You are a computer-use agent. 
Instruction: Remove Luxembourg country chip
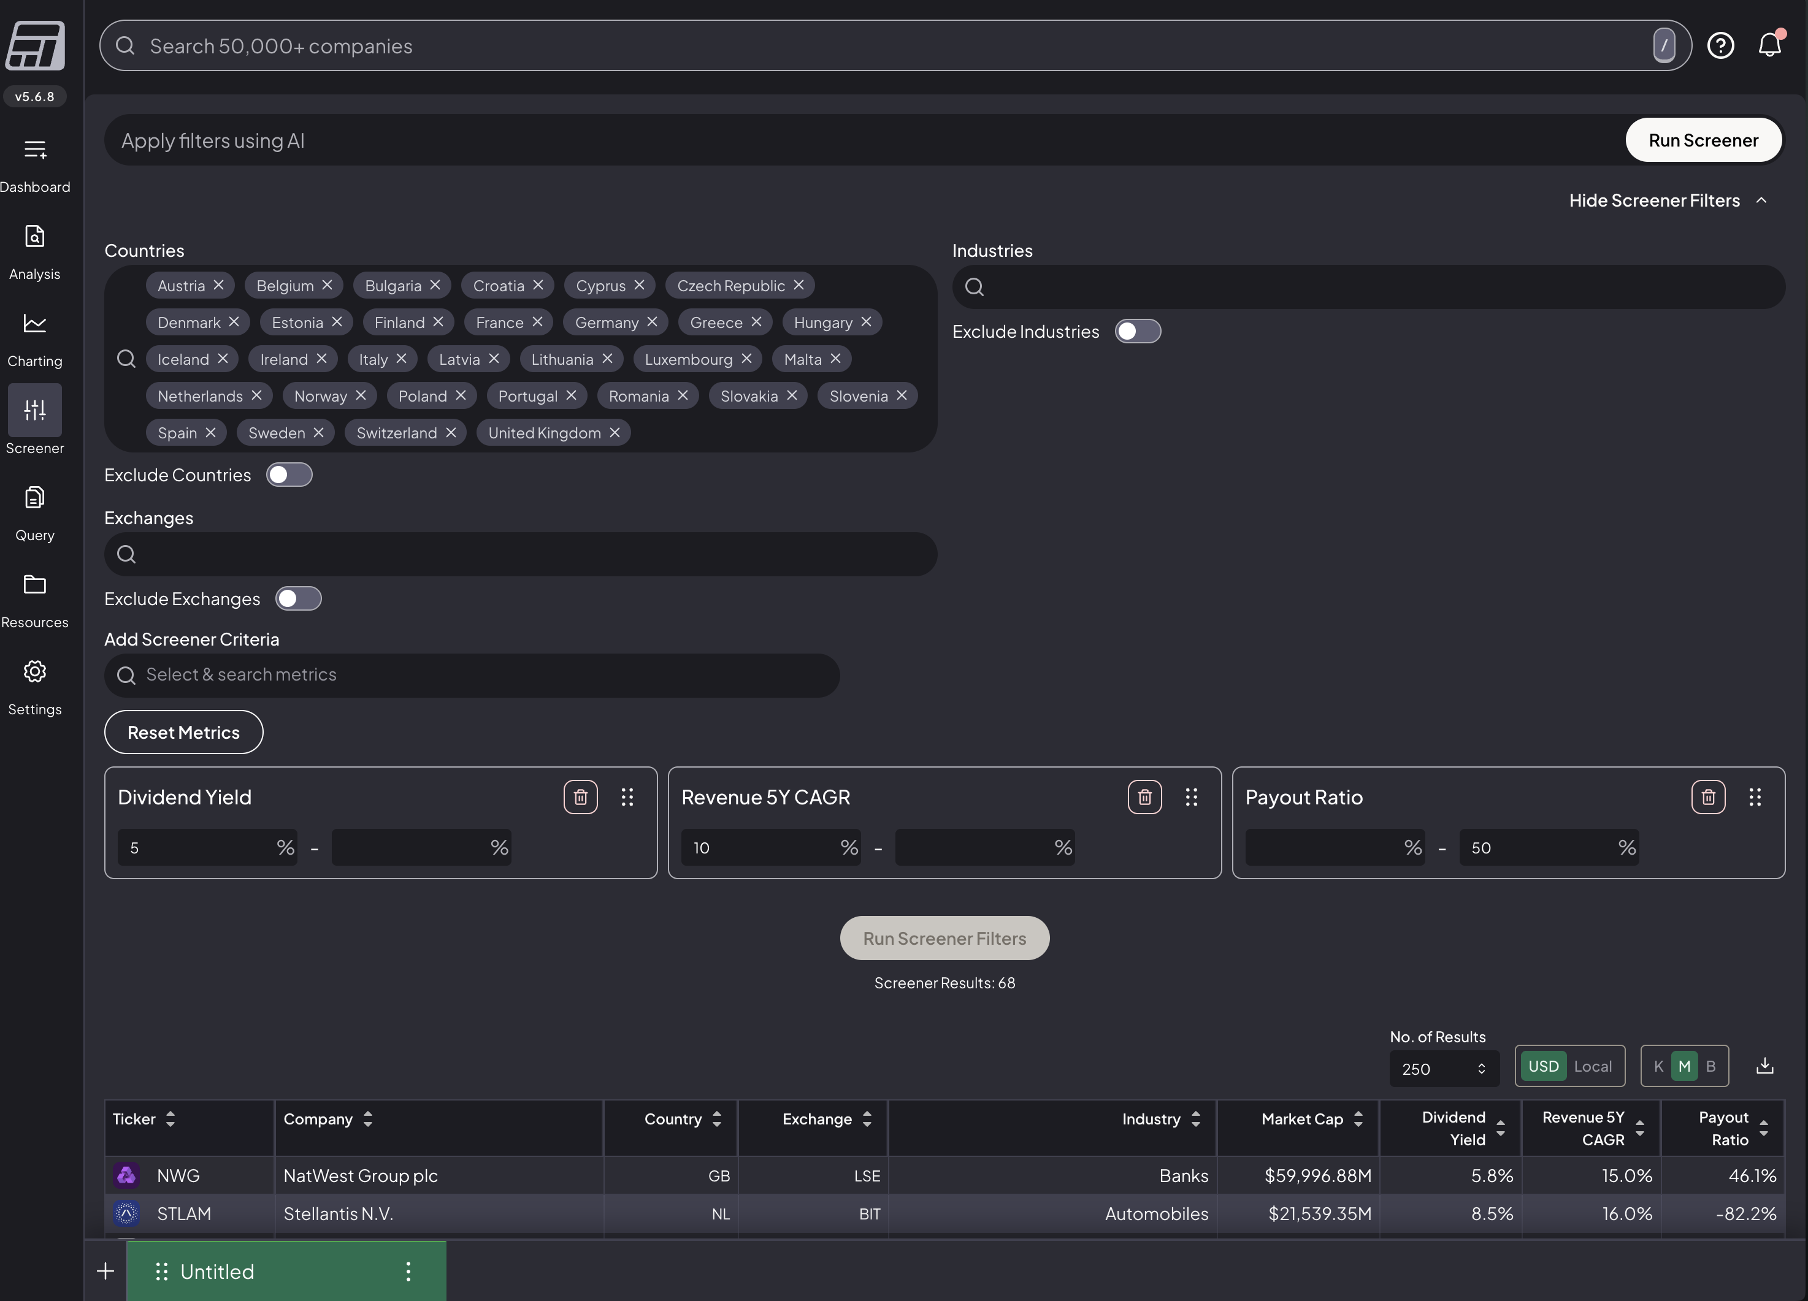746,359
